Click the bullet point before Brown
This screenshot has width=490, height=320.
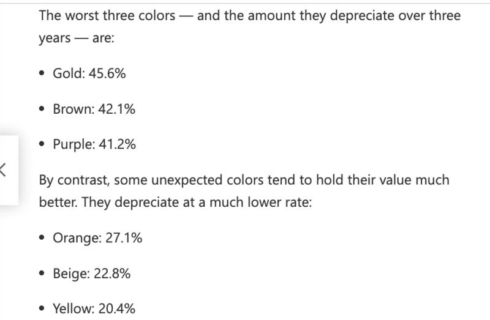point(42,110)
